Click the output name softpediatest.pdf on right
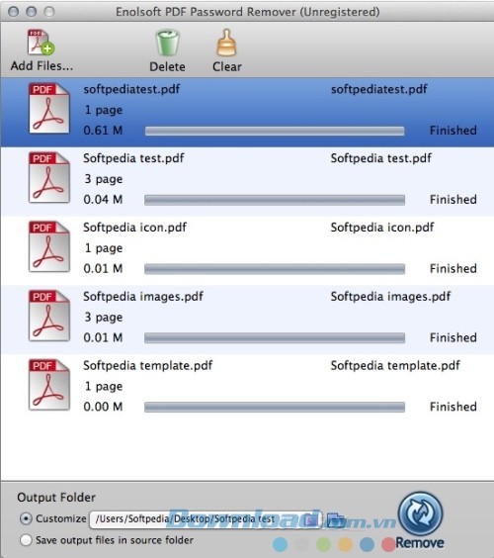Image resolution: width=494 pixels, height=558 pixels. pos(378,89)
